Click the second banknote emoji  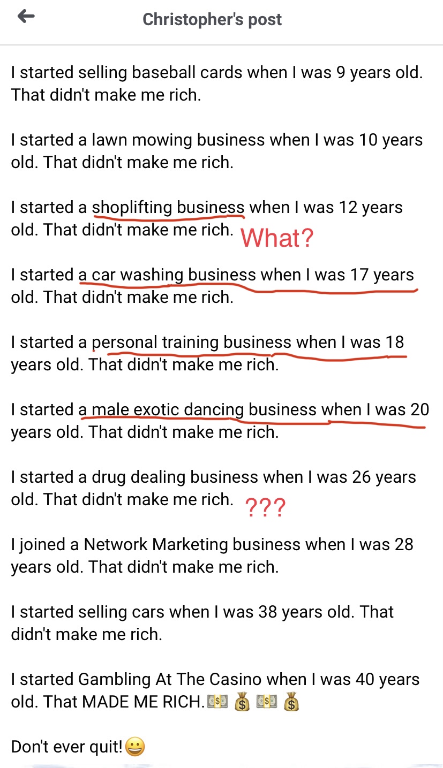[266, 702]
